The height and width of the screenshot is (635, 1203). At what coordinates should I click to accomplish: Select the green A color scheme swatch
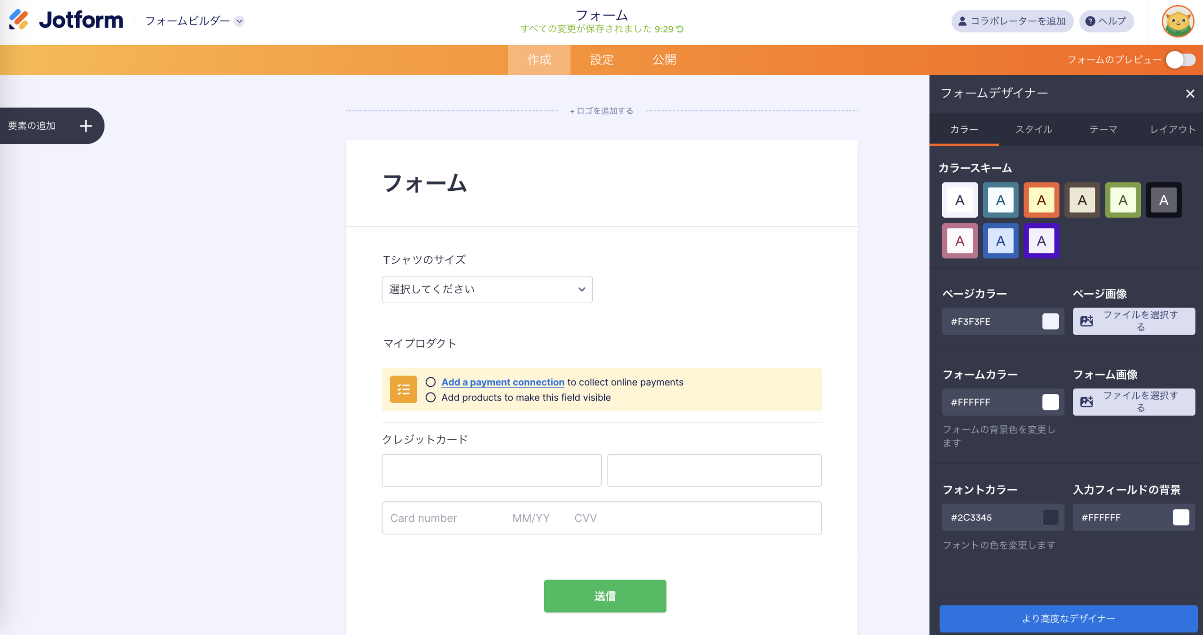[1123, 200]
